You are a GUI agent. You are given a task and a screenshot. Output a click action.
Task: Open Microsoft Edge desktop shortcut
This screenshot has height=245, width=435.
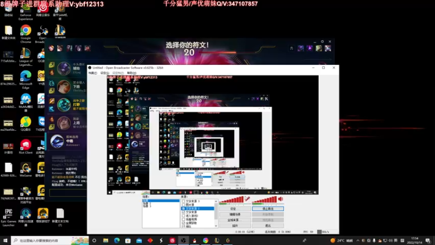(26, 80)
